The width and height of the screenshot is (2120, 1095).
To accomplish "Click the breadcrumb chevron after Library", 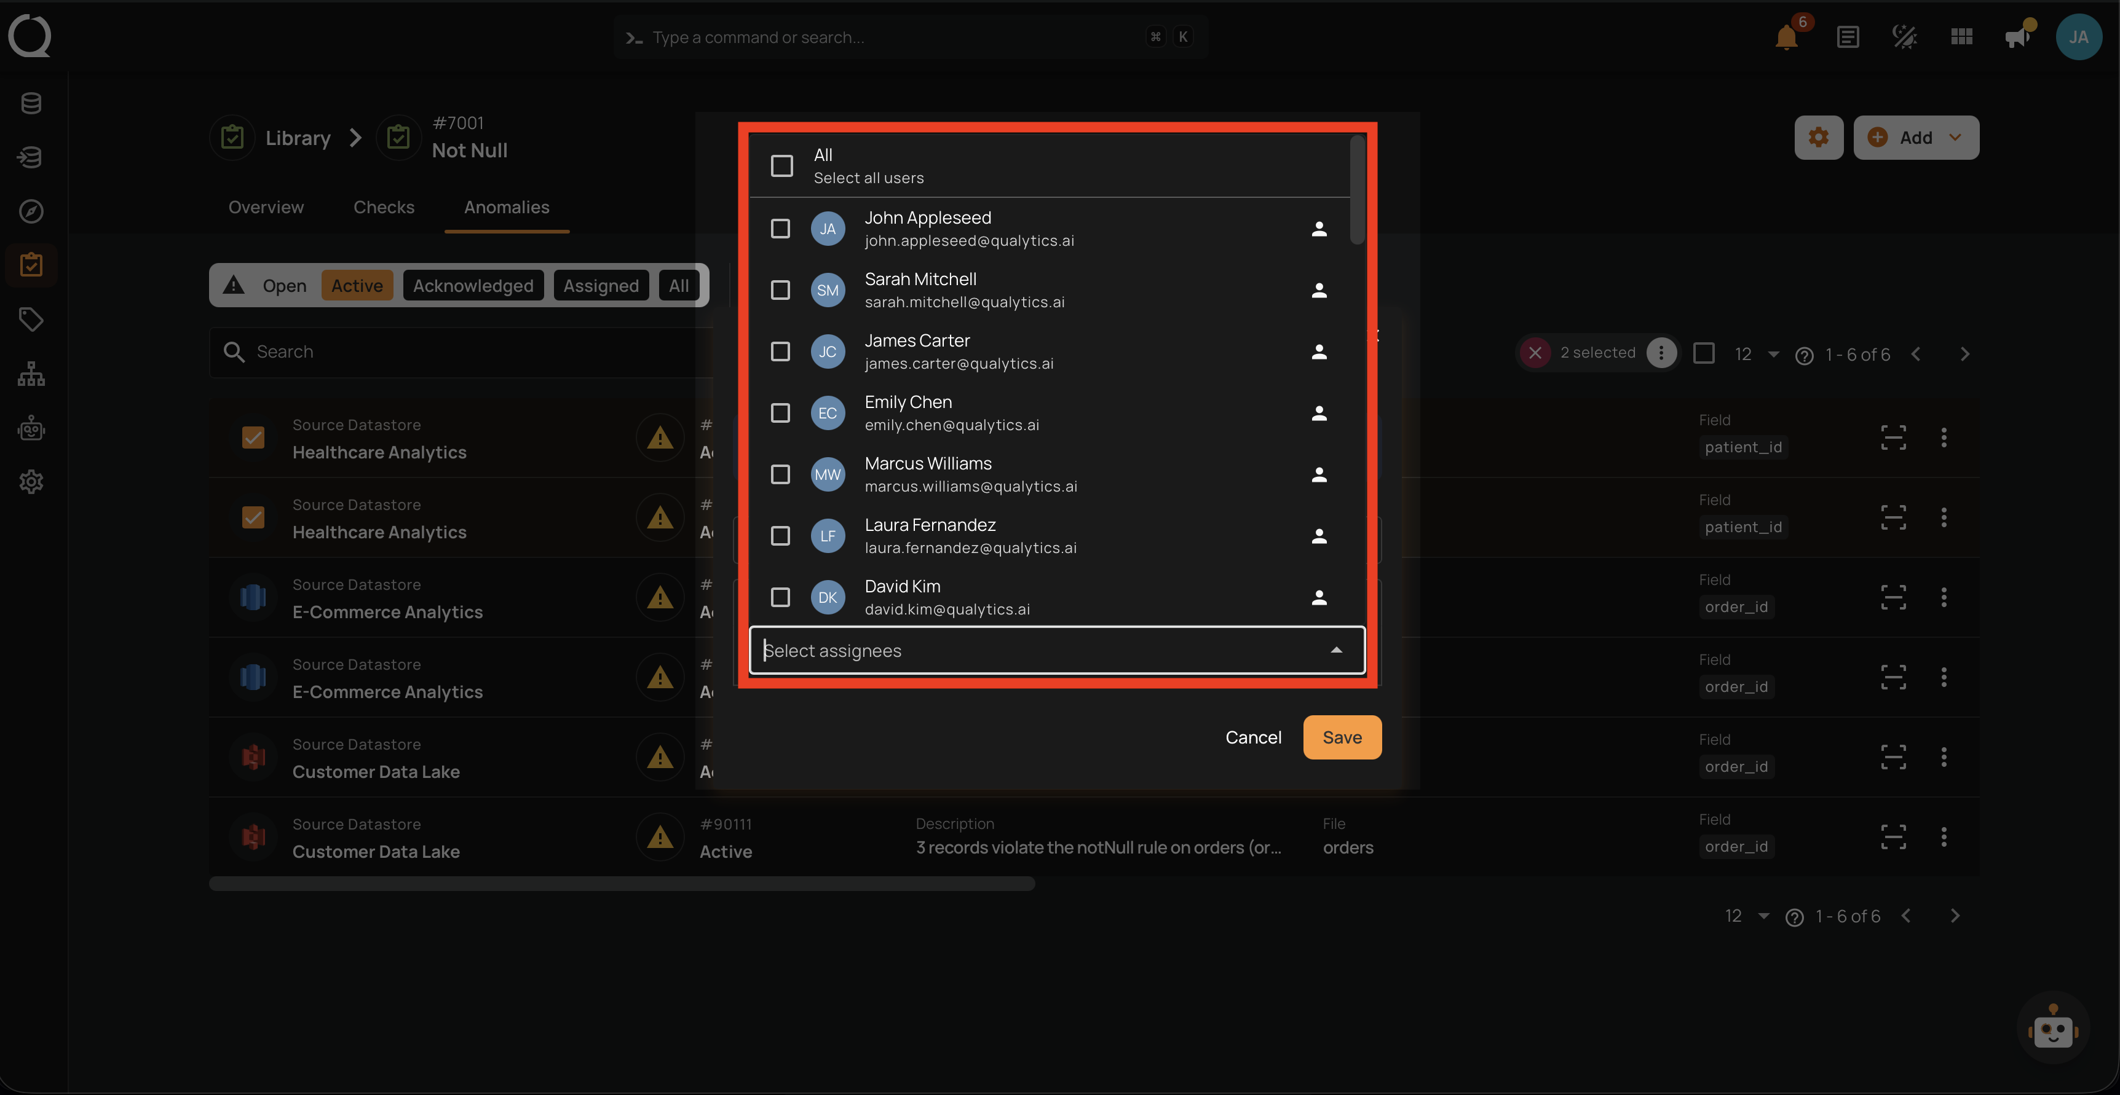I will [x=355, y=138].
